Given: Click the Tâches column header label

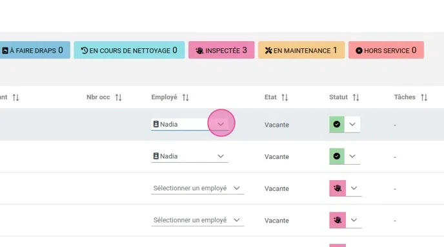Looking at the screenshot, I should point(405,97).
